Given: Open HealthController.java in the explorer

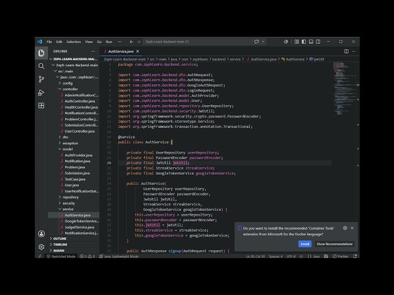Looking at the screenshot, I should tap(74, 107).
